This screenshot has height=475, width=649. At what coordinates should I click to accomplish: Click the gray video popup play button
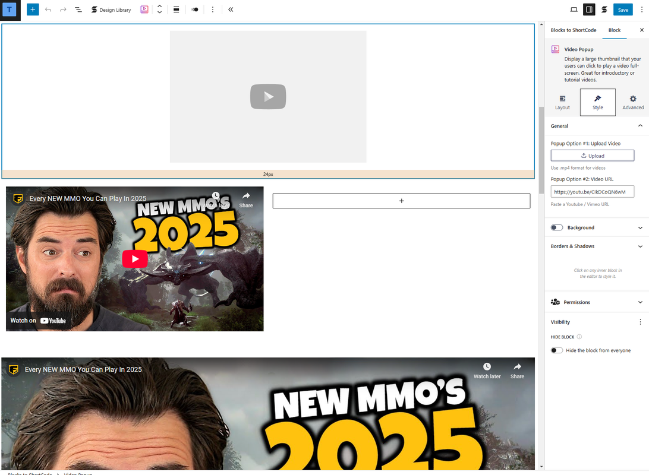point(268,97)
